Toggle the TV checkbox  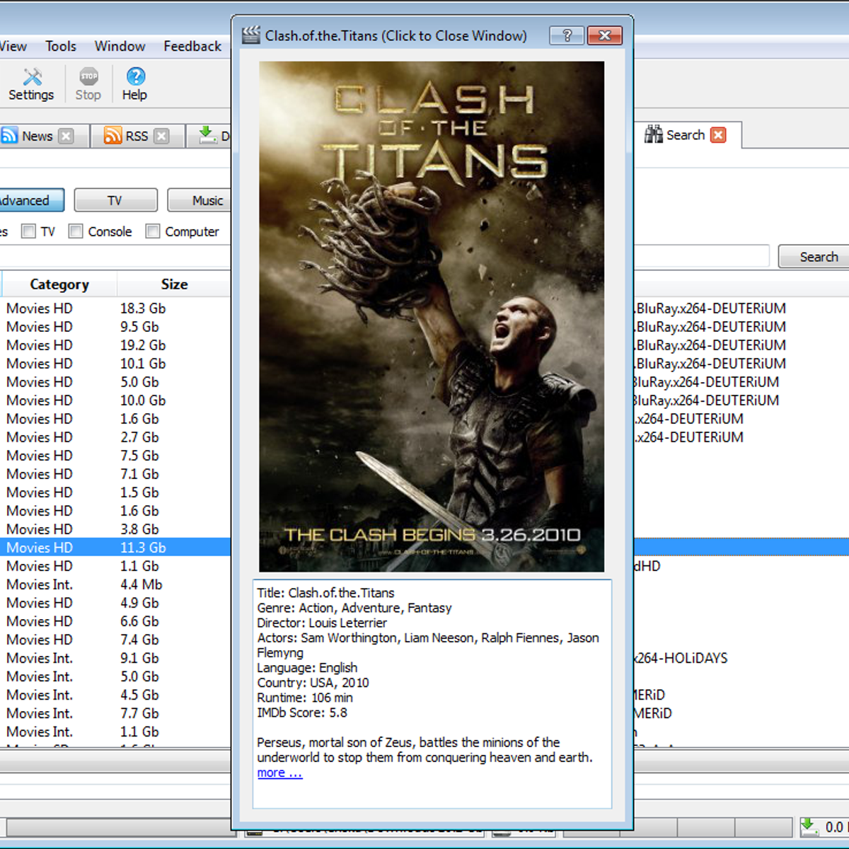28,231
